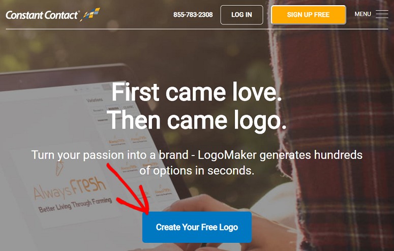Select the AlwaysFresh logo preview on laptop
Screen dimensions: 394x251
[x=73, y=193]
